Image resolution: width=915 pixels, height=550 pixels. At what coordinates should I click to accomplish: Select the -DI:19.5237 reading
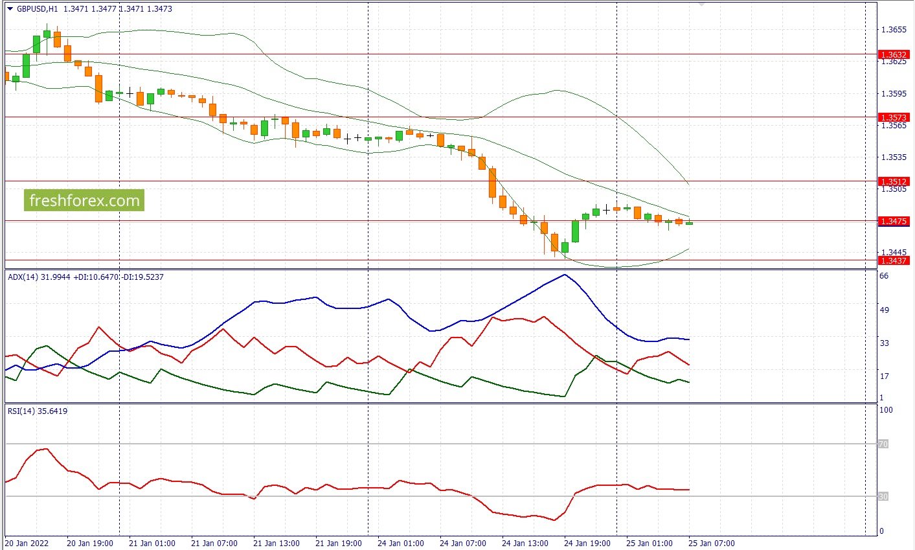pyautogui.click(x=143, y=277)
